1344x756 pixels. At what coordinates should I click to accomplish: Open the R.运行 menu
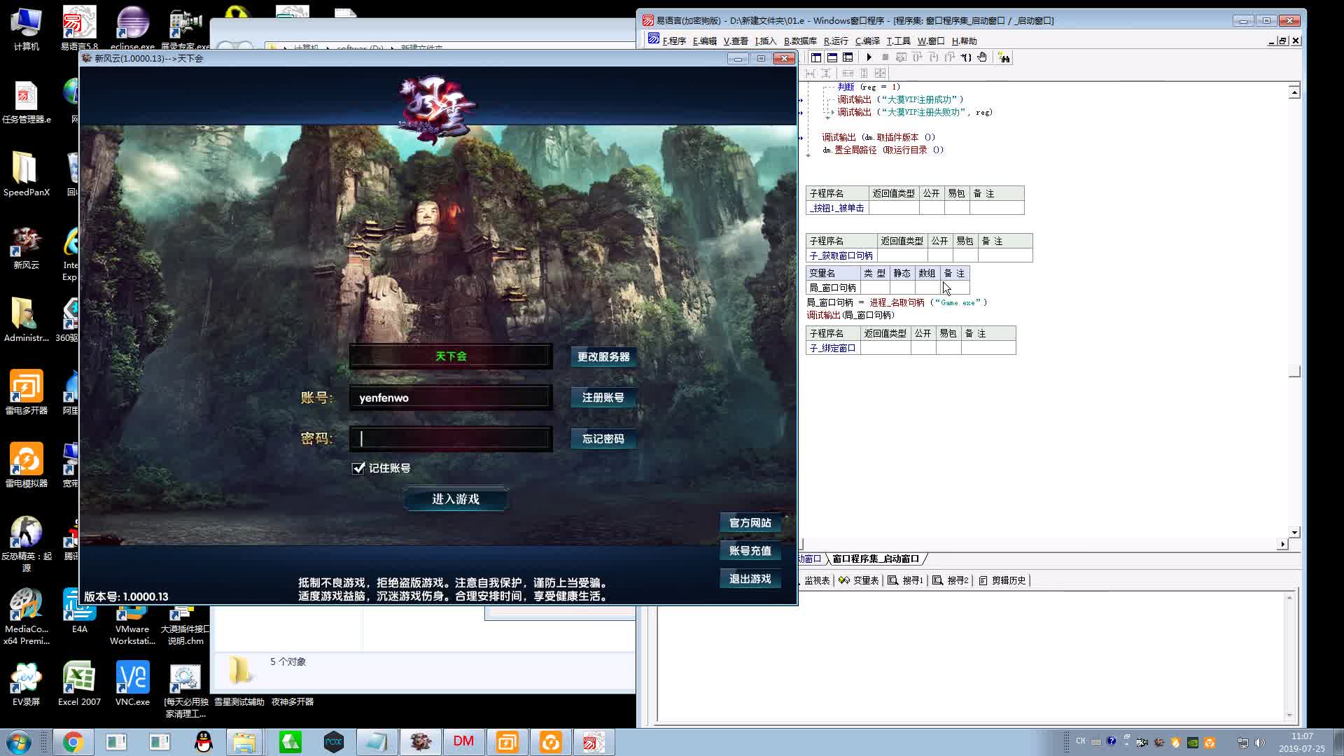[x=836, y=41]
